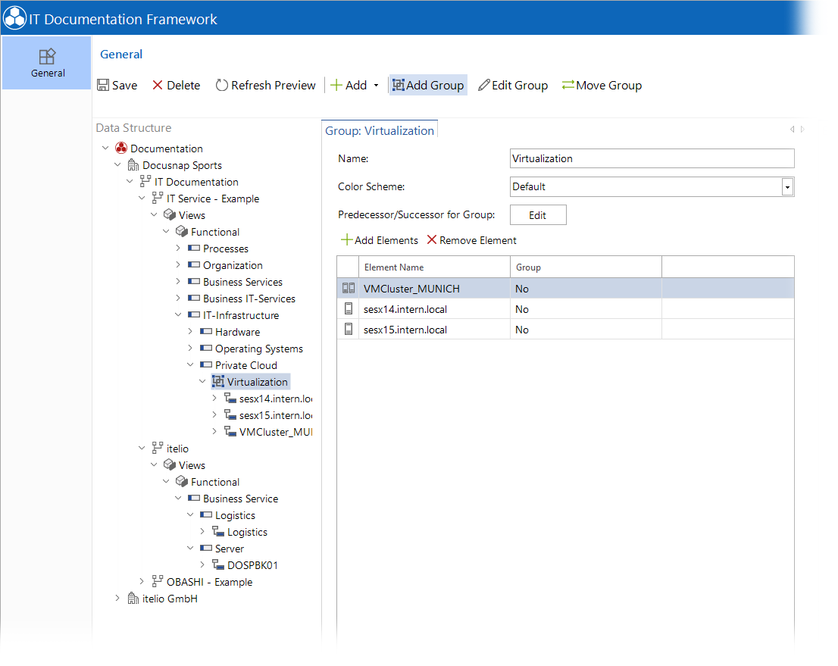Select the itelio tree item
838x666 pixels.
[x=177, y=449]
